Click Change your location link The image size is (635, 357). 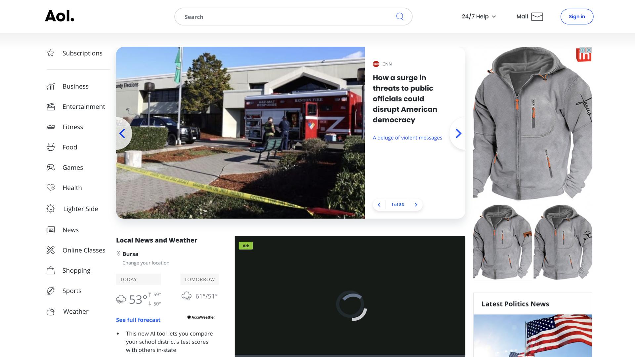(146, 263)
